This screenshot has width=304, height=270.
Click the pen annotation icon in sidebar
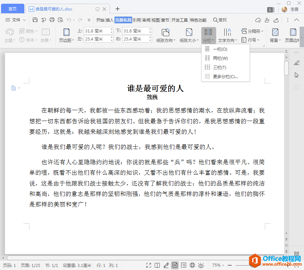click(297, 63)
